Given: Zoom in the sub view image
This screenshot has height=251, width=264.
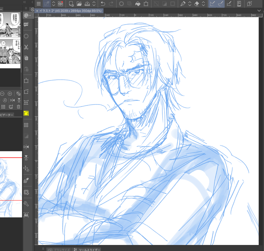Looking at the screenshot, I should [x=10, y=94].
